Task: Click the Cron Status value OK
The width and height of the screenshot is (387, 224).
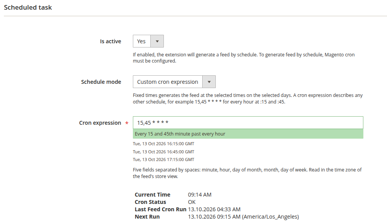Action: [192, 202]
